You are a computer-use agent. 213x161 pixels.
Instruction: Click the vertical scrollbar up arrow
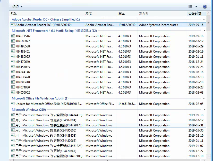[x=208, y=13]
